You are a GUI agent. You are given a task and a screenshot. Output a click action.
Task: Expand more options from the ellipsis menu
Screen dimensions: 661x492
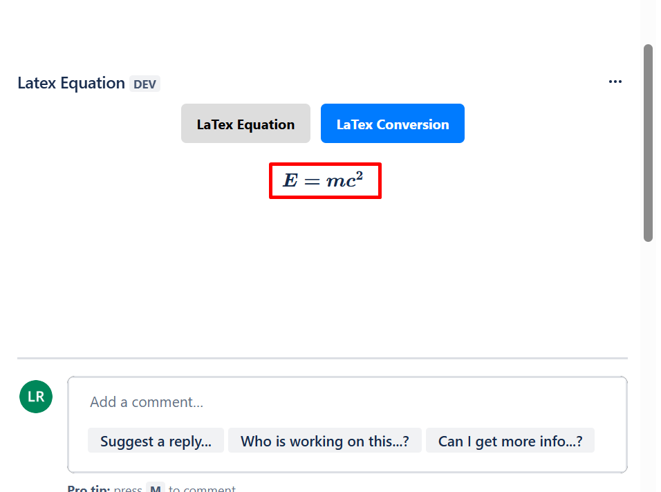pyautogui.click(x=615, y=82)
